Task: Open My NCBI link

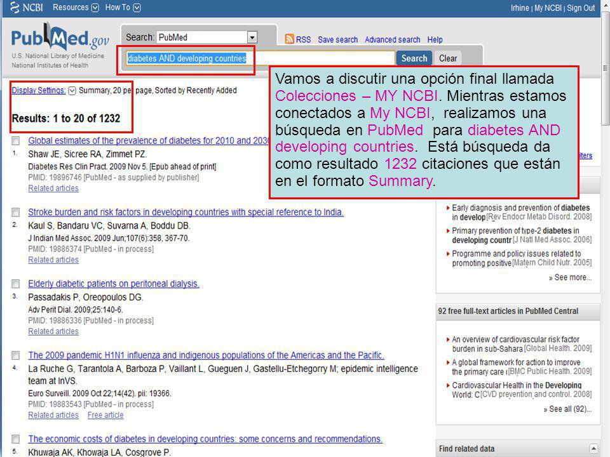Action: (548, 8)
